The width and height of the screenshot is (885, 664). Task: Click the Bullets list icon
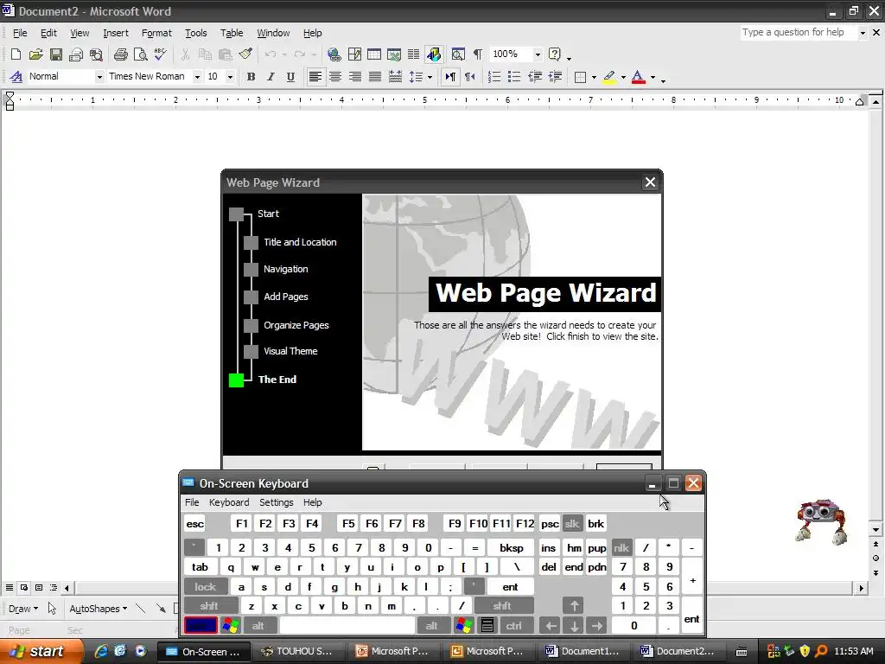(x=514, y=77)
